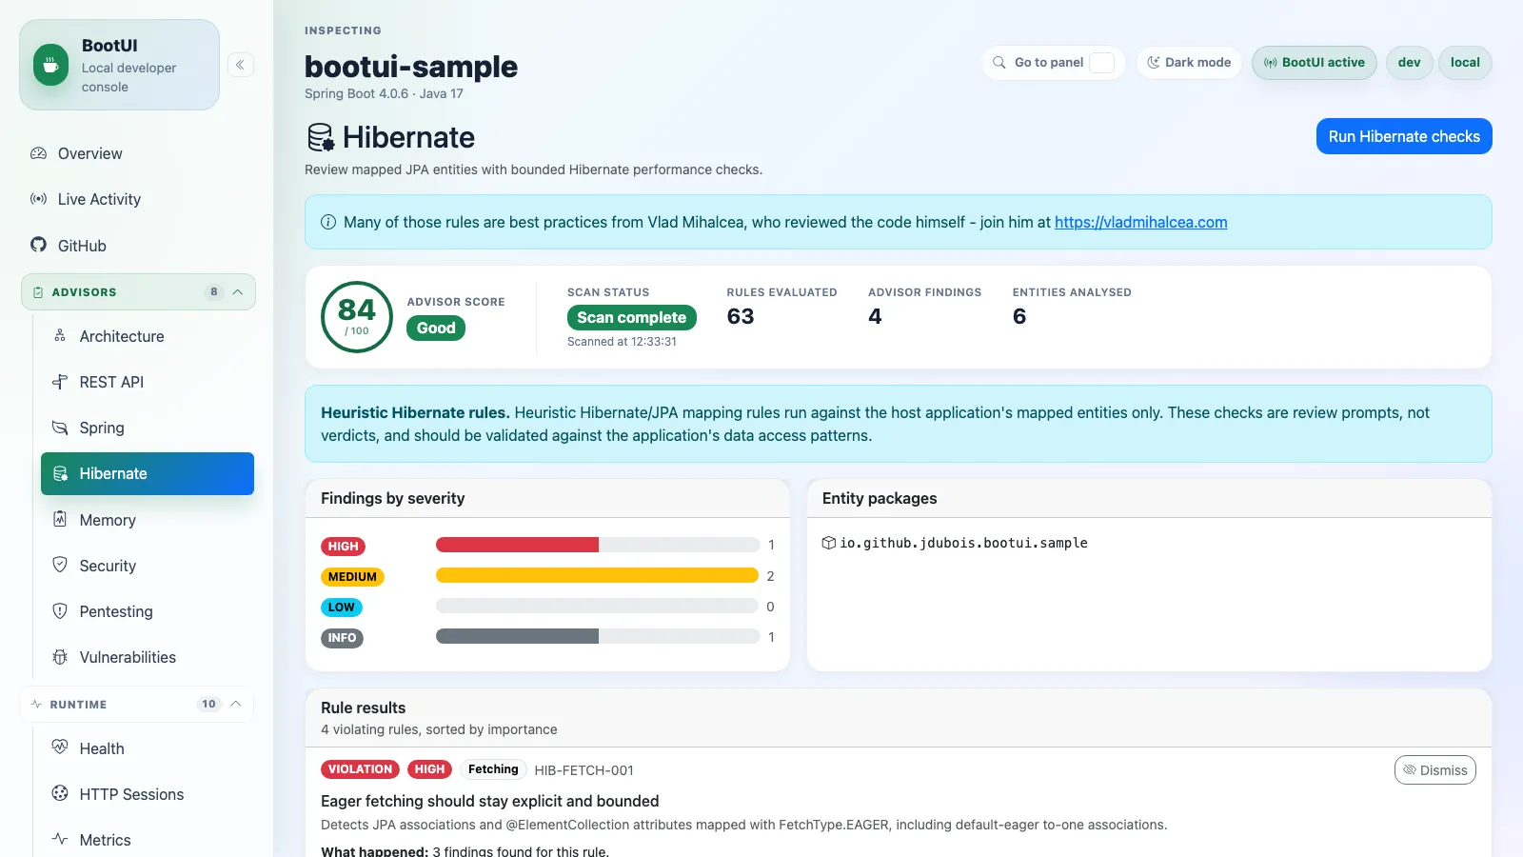Click the HIB-FETCH-001 rule id
Viewport: 1523px width, 857px height.
583,770
